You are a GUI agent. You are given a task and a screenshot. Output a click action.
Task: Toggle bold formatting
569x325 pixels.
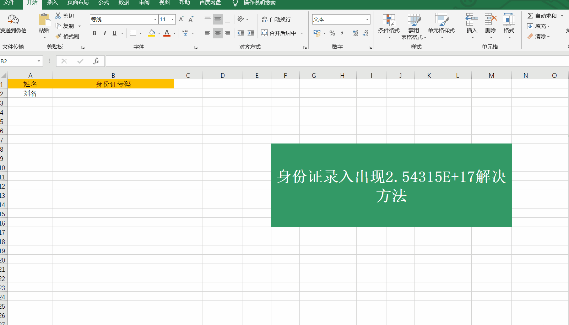[x=94, y=33]
